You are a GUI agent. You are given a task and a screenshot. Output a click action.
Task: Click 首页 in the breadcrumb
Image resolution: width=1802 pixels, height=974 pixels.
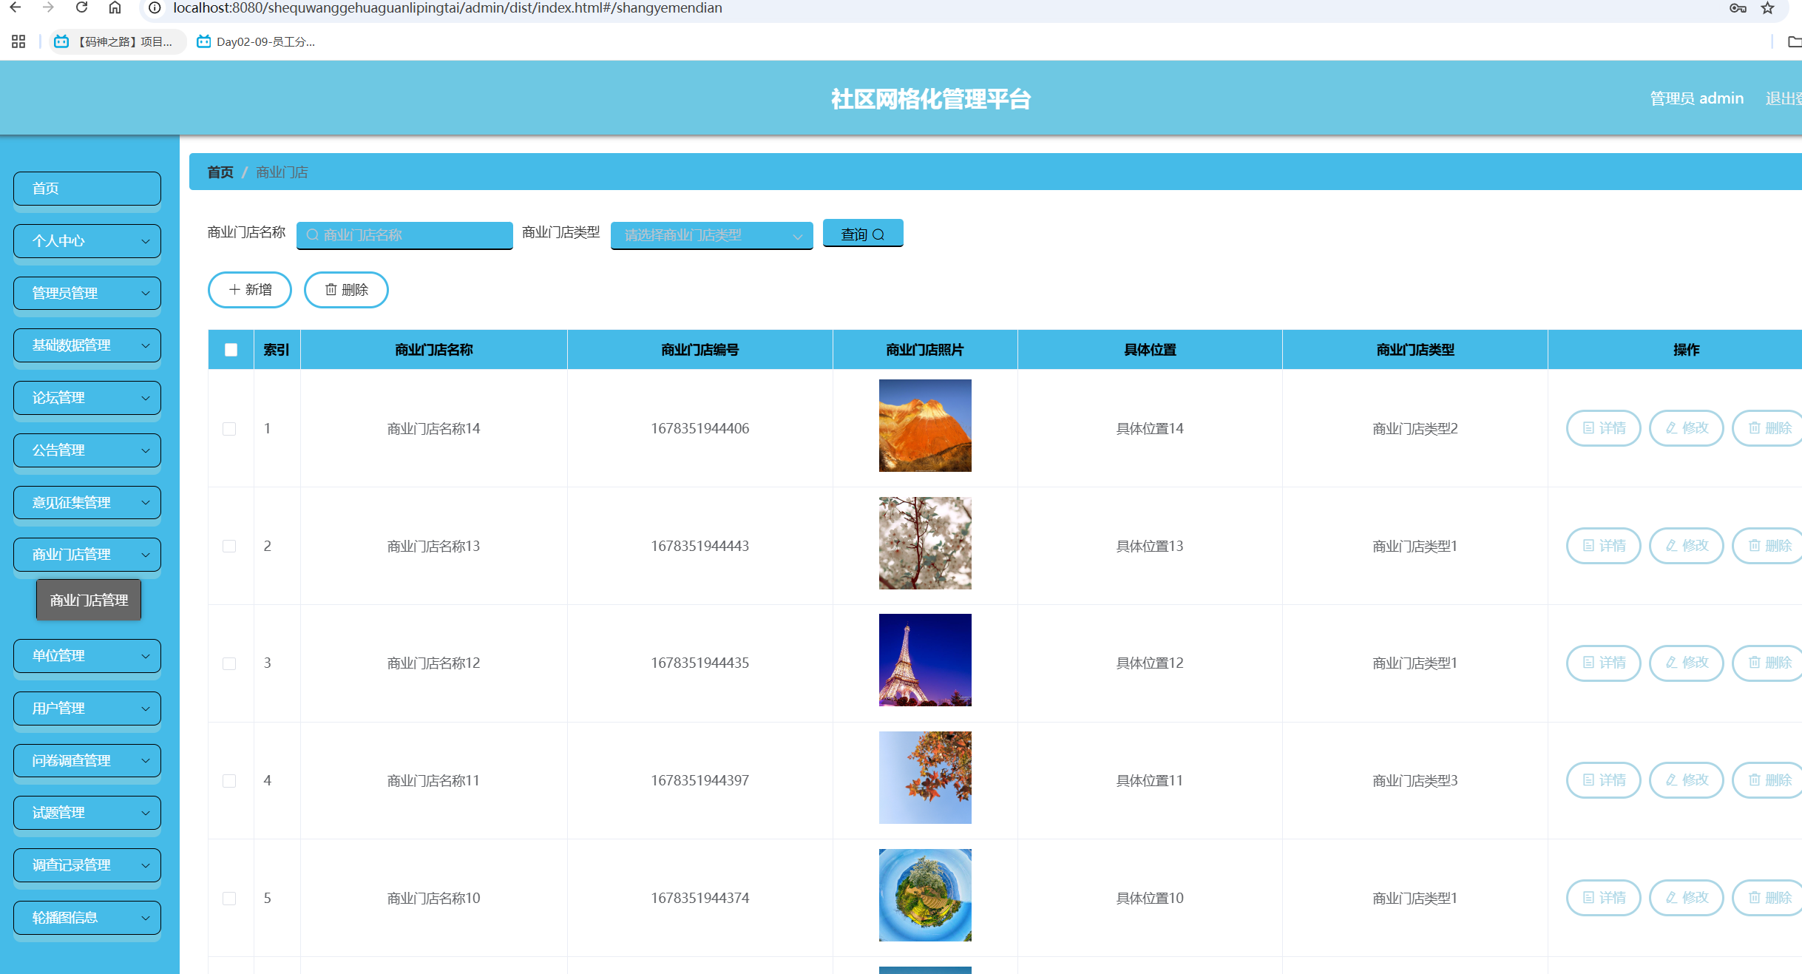[x=220, y=172]
